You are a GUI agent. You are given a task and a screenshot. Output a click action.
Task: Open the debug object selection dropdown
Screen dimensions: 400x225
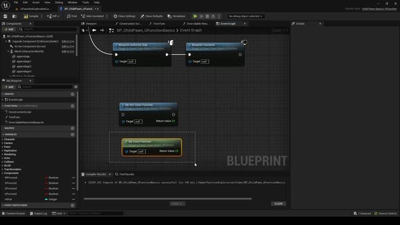[x=245, y=16]
